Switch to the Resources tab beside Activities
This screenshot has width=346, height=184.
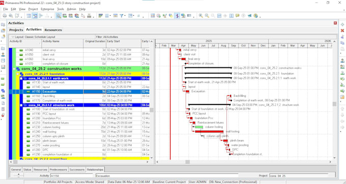coord(53,30)
